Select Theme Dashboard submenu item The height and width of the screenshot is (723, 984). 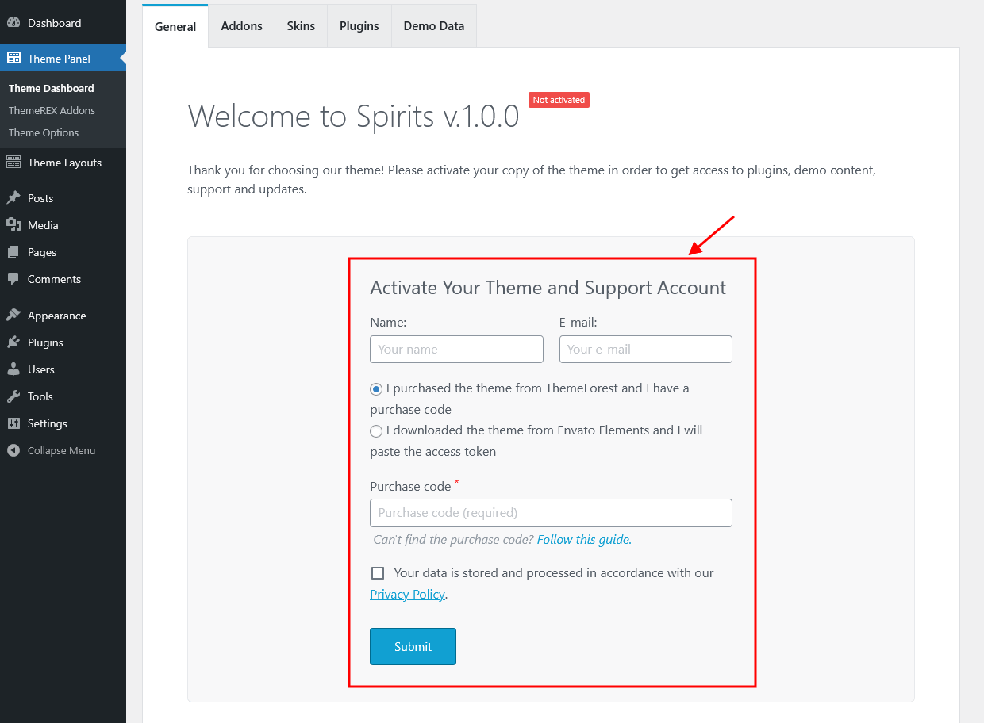(52, 88)
